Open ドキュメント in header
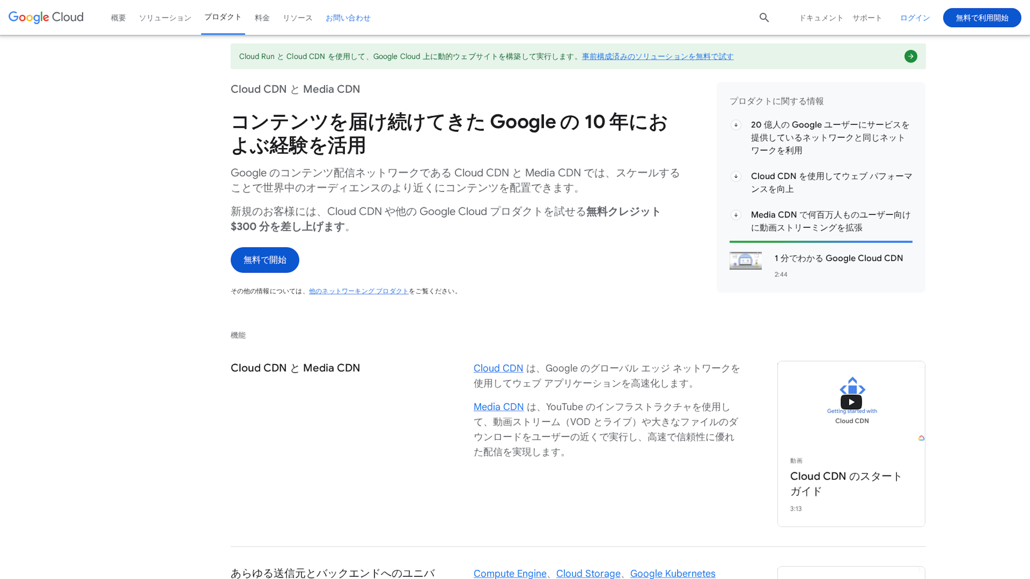This screenshot has height=579, width=1030. [821, 18]
